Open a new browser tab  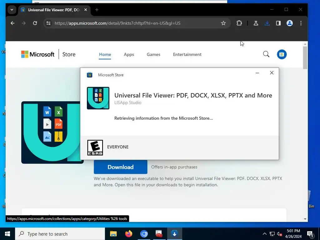pos(97,10)
